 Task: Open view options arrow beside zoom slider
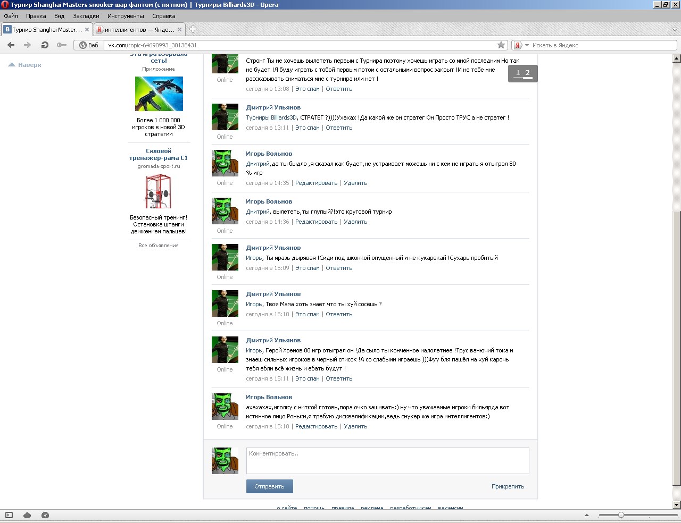pyautogui.click(x=587, y=515)
